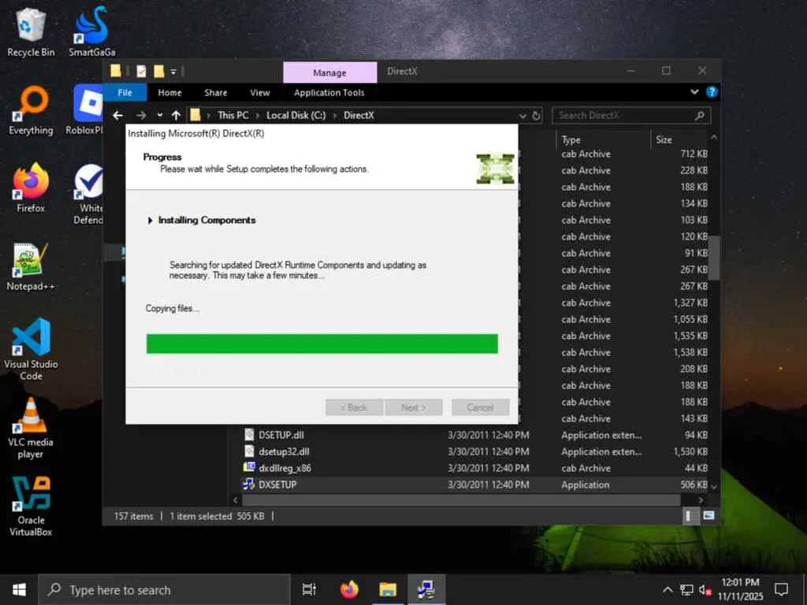Open Everything search shortcut
The width and height of the screenshot is (807, 605).
coord(31,110)
